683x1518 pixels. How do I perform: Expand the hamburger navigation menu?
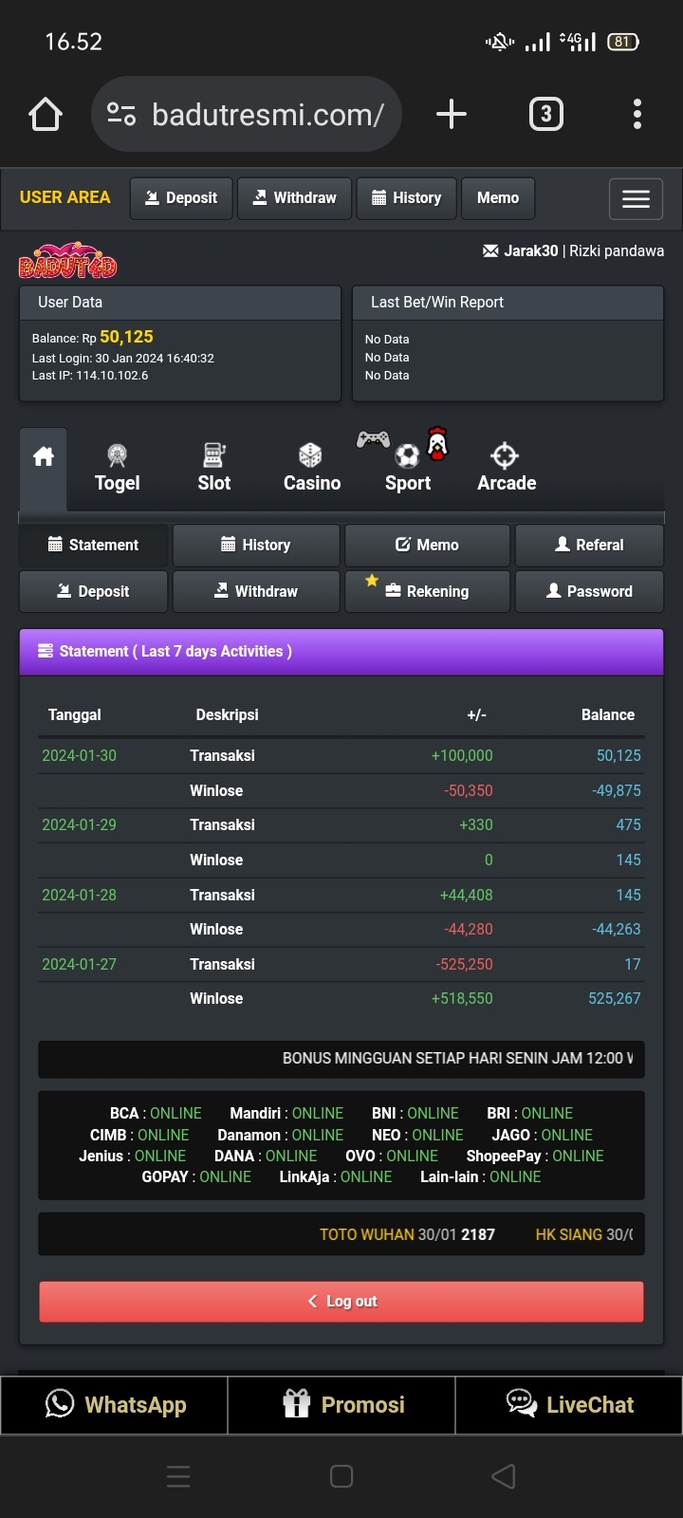point(636,199)
